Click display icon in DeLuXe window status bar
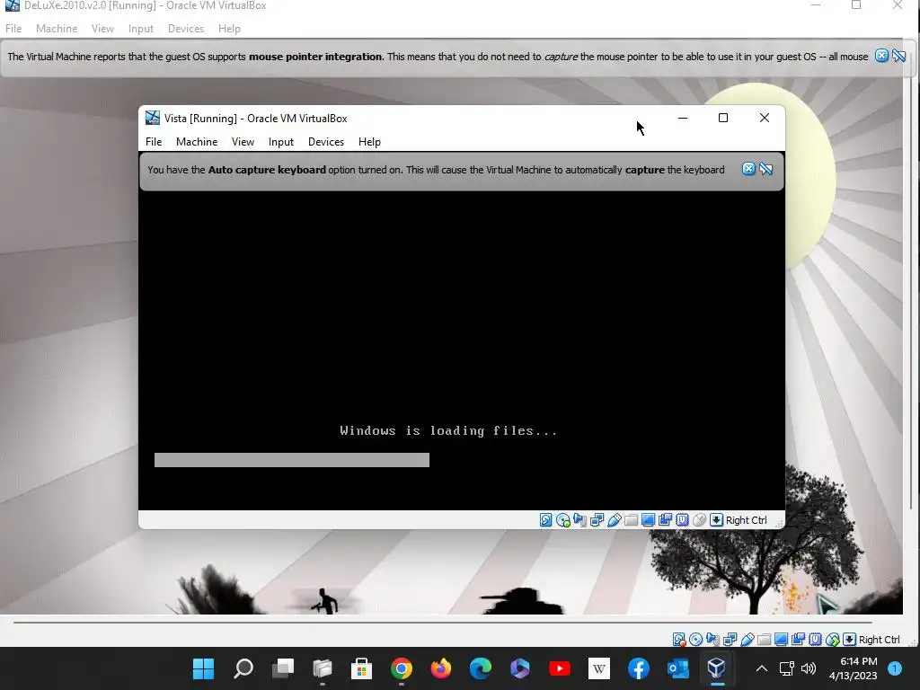This screenshot has width=920, height=690. (x=781, y=640)
